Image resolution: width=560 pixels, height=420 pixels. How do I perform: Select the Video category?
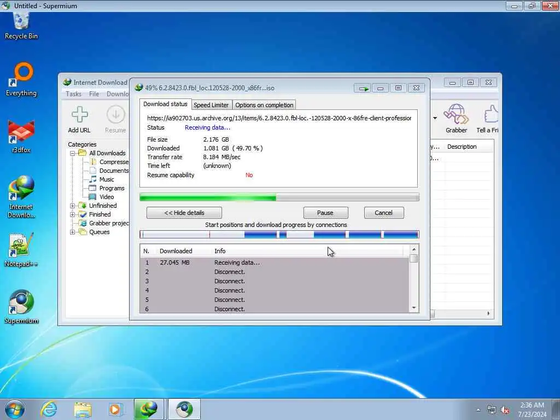pos(102,197)
